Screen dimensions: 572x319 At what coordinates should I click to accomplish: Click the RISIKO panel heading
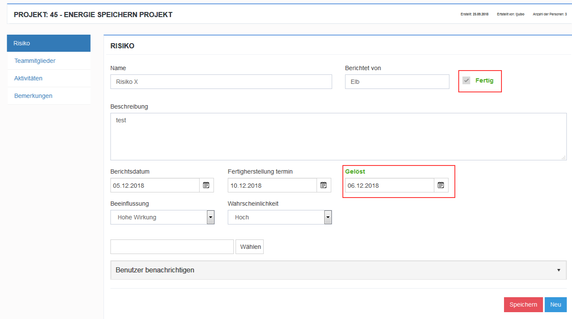coord(122,46)
